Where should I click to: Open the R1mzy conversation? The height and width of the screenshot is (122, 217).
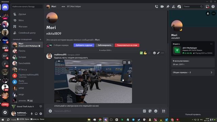pos(27,69)
